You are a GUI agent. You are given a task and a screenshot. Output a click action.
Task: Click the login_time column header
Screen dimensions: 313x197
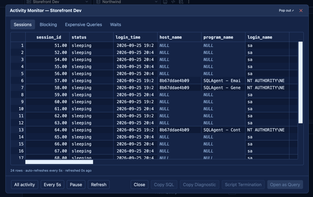click(x=135, y=37)
